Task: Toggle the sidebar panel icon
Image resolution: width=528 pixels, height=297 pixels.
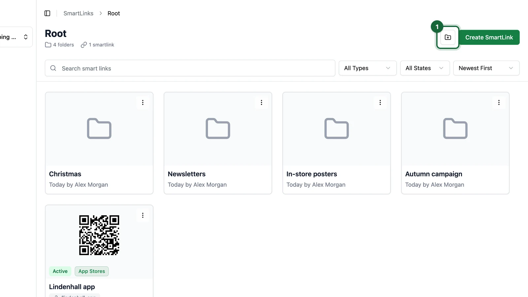Action: pyautogui.click(x=47, y=13)
